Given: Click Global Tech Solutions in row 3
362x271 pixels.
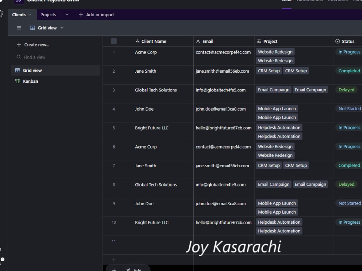Looking at the screenshot, I should (156, 90).
